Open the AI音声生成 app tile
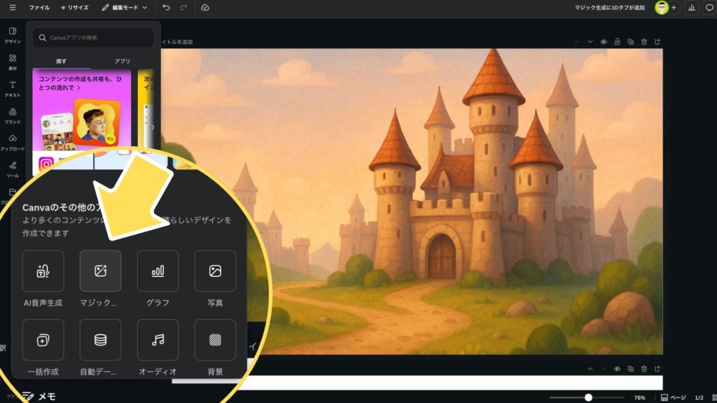Viewport: 717px width, 403px height. (43, 271)
